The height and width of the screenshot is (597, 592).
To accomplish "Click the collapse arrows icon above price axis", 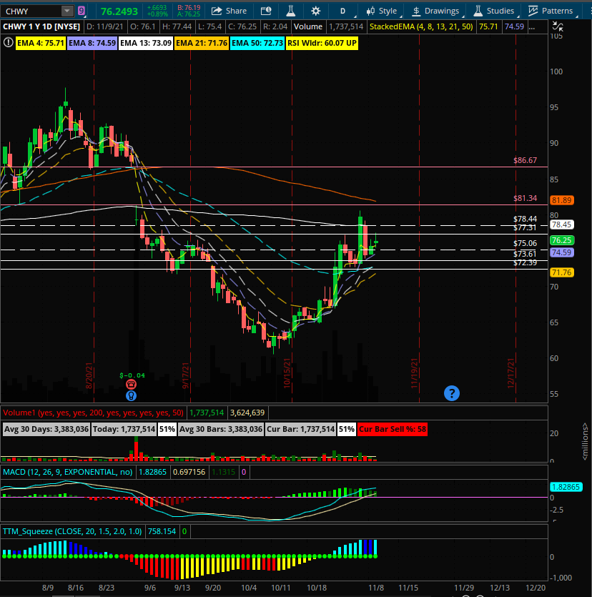I will pos(558,26).
